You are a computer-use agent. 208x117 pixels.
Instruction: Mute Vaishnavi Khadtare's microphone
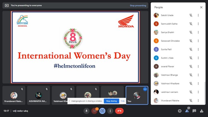click(191, 83)
